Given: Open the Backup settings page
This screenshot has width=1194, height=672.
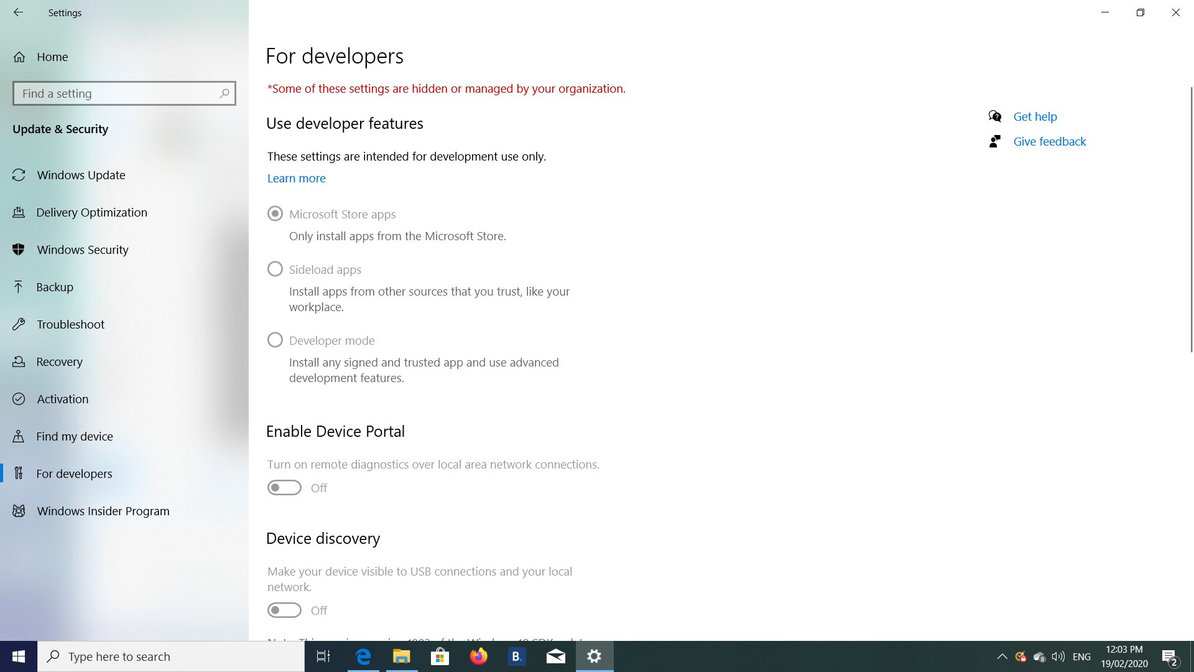Looking at the screenshot, I should click(x=55, y=287).
